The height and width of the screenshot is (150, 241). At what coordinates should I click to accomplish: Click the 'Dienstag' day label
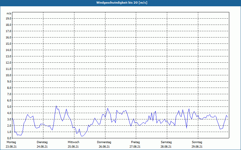pyautogui.click(x=42, y=142)
